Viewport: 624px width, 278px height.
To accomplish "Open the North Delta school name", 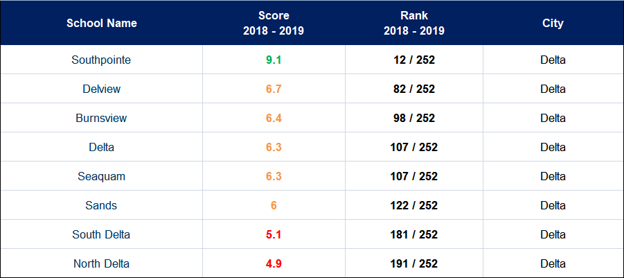I will pyautogui.click(x=101, y=263).
